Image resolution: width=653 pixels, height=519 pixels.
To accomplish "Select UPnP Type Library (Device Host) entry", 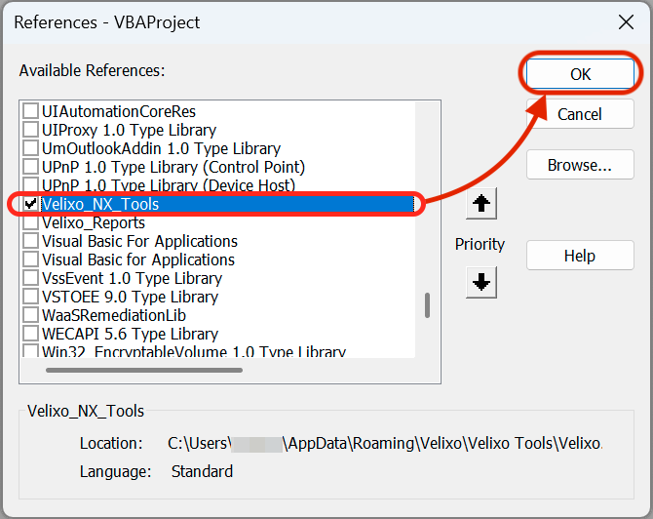I will tap(168, 185).
